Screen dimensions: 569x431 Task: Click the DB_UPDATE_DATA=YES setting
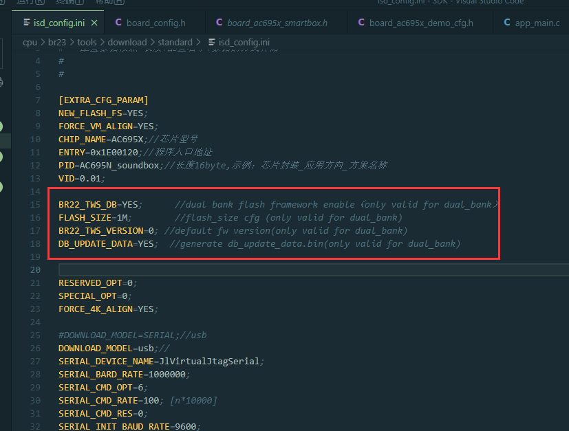pyautogui.click(x=107, y=243)
